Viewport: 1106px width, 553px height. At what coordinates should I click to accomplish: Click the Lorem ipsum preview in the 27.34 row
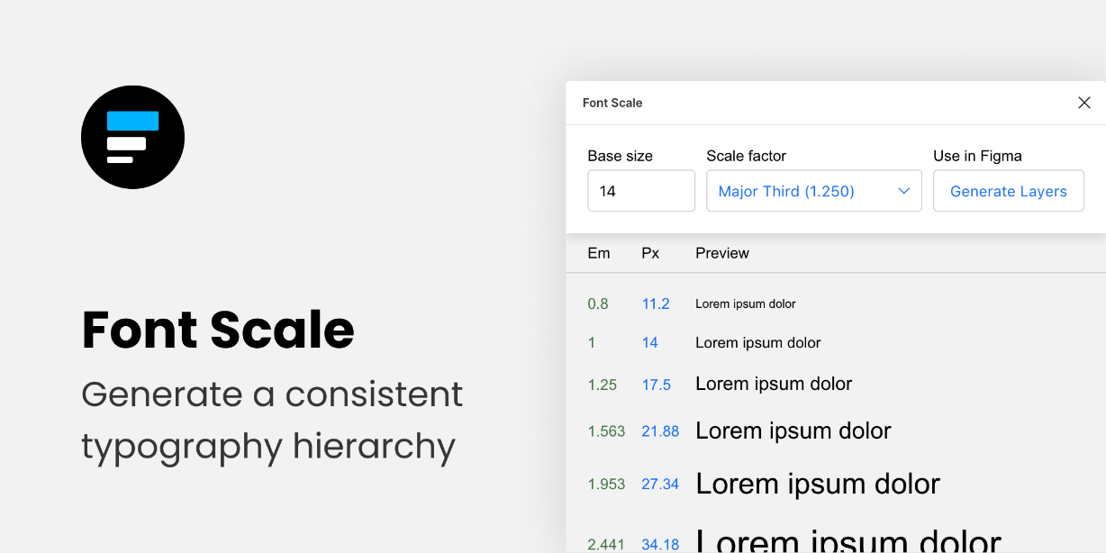pyautogui.click(x=818, y=484)
